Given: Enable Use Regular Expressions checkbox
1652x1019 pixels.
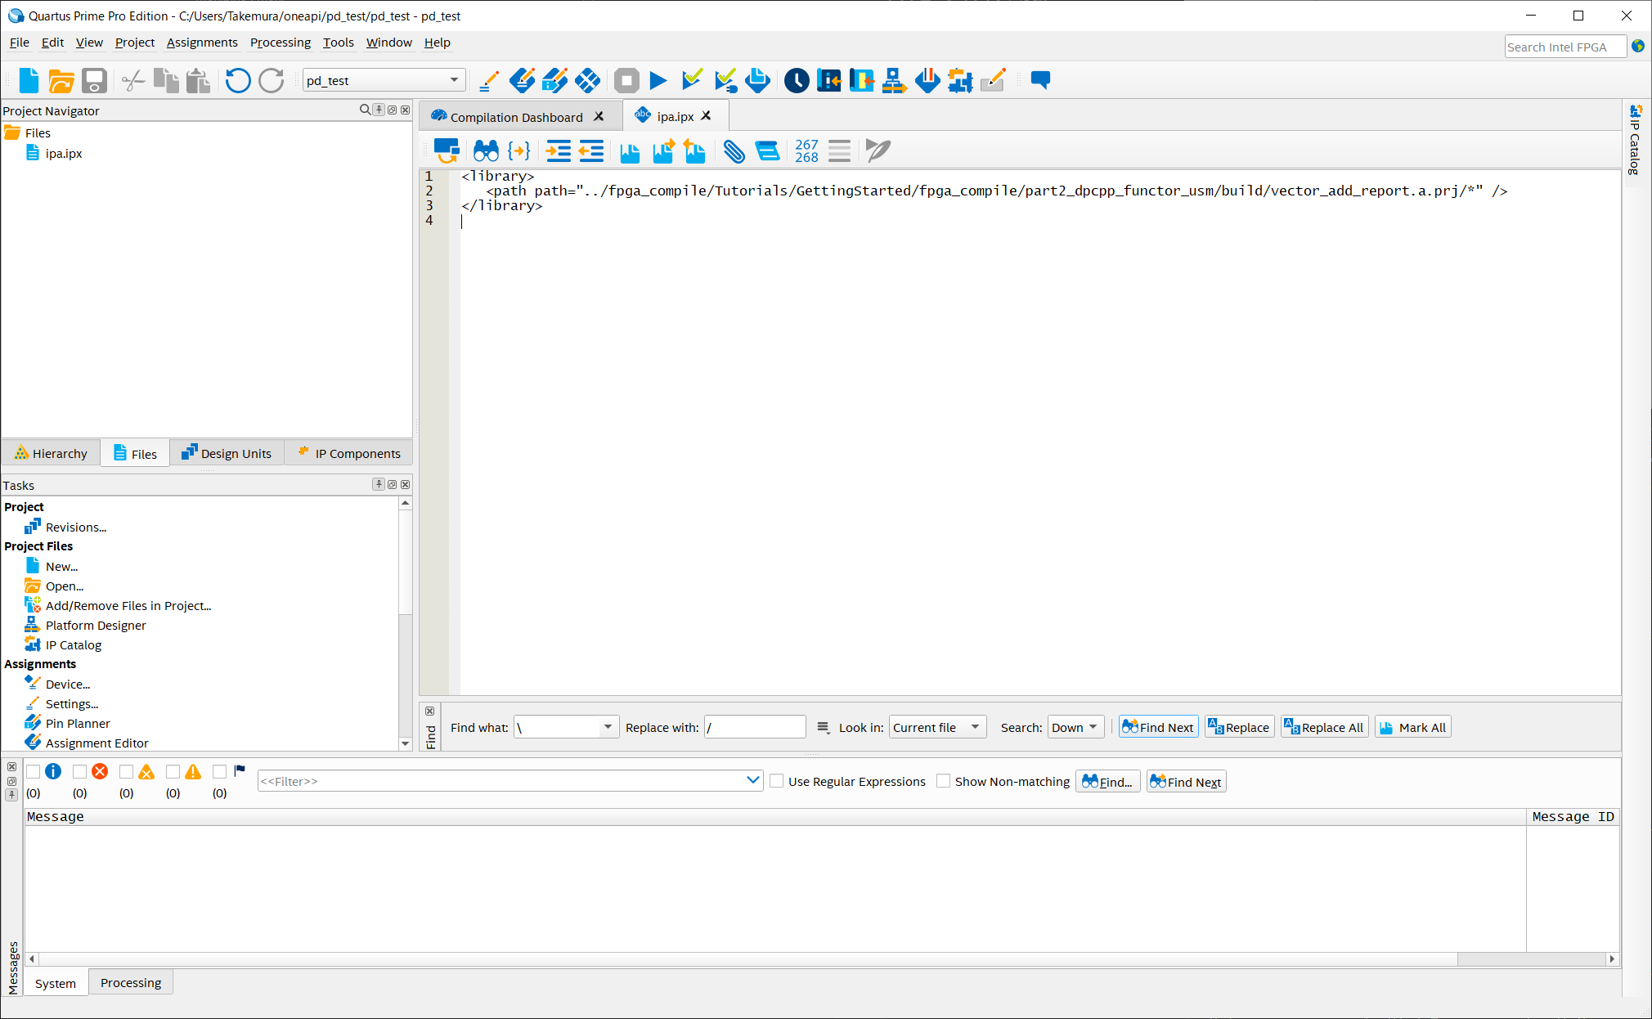Looking at the screenshot, I should tap(777, 781).
